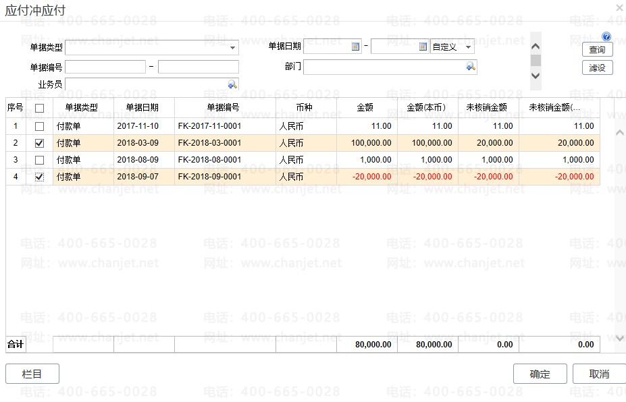Open the 自定义 date range dropdown

click(x=469, y=47)
